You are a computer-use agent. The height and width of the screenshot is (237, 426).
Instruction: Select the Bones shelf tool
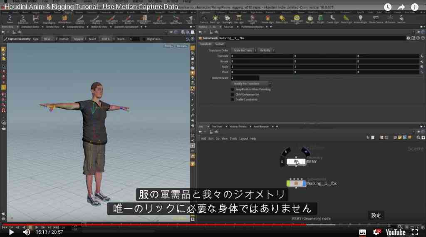(10, 19)
